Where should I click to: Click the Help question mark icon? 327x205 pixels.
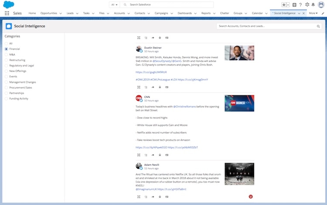click(301, 5)
